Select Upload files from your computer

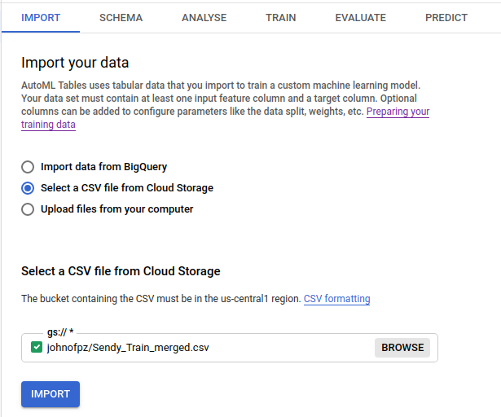pyautogui.click(x=28, y=209)
